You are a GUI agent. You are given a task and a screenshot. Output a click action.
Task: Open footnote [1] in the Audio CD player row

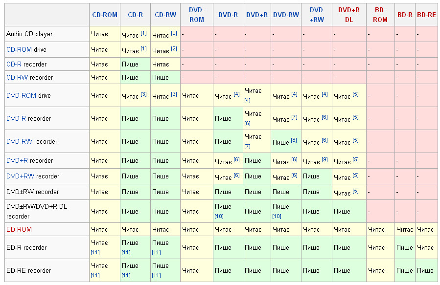click(143, 33)
